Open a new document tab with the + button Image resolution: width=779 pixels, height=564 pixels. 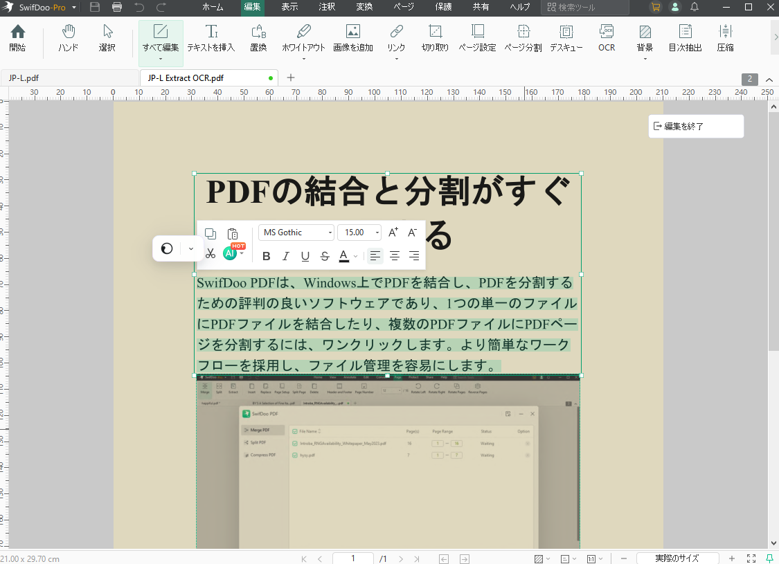[289, 78]
